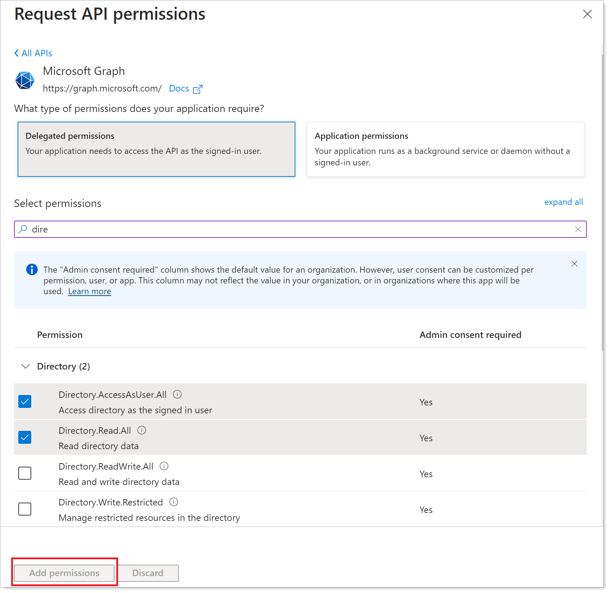
Task: Show info for Directory.AccessAsUser.All
Action: click(177, 394)
